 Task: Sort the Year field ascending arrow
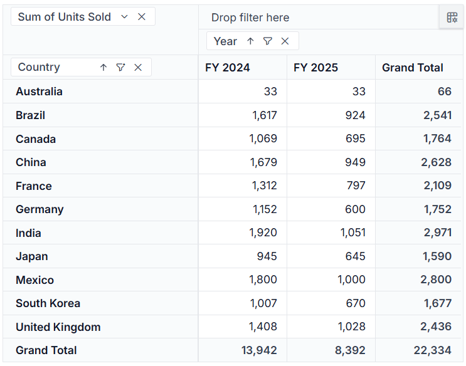(x=250, y=41)
